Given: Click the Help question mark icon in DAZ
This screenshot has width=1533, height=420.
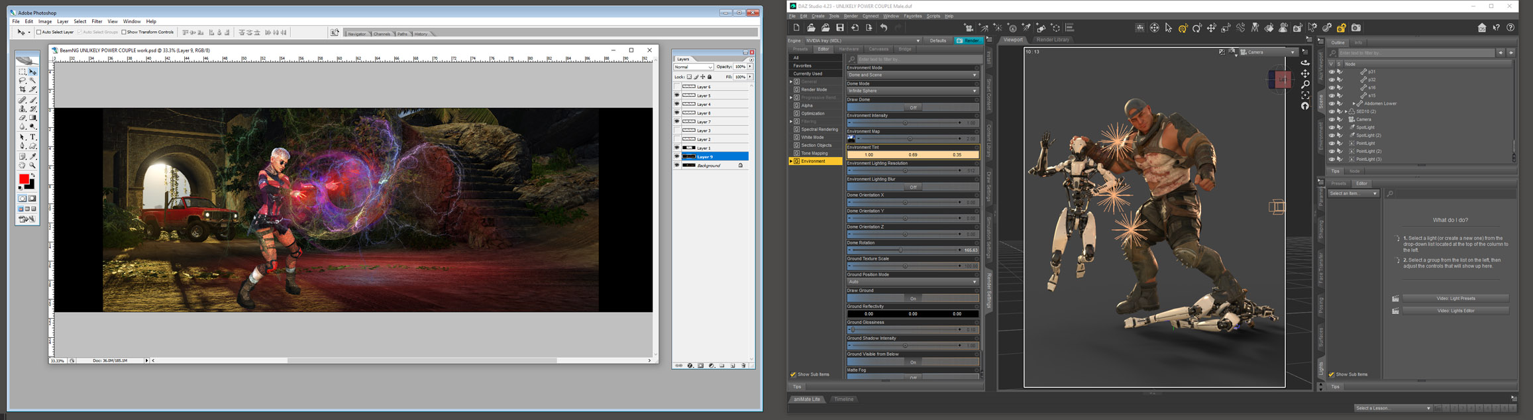Looking at the screenshot, I should click(1510, 28).
